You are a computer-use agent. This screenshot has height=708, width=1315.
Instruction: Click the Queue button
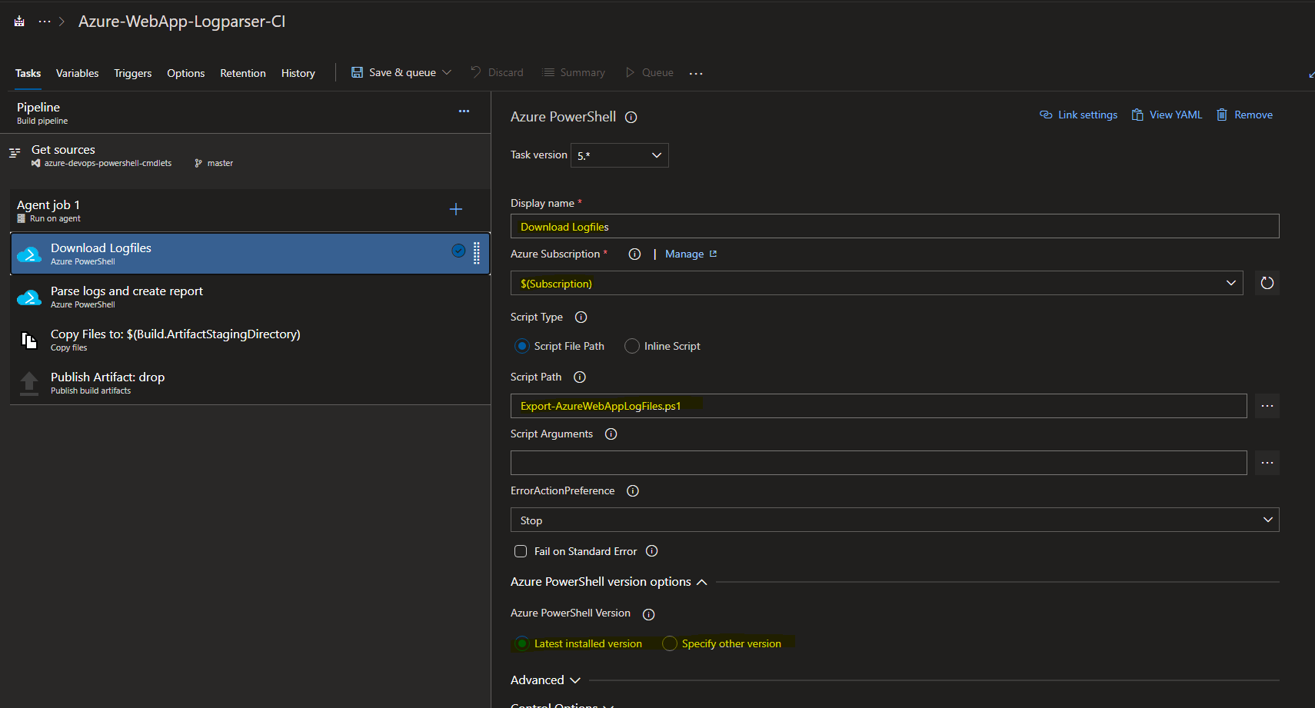click(x=649, y=73)
